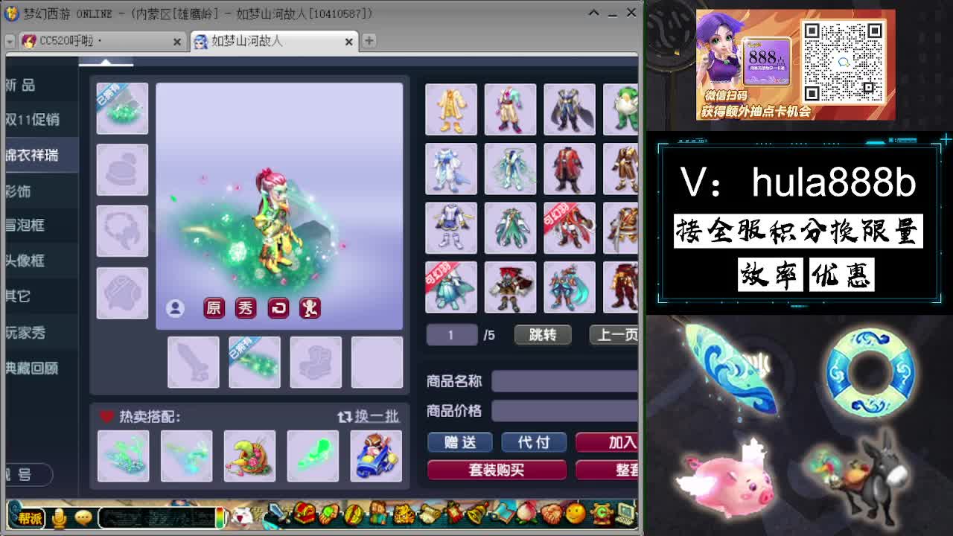
Task: Edit the page number field
Action: [451, 335]
